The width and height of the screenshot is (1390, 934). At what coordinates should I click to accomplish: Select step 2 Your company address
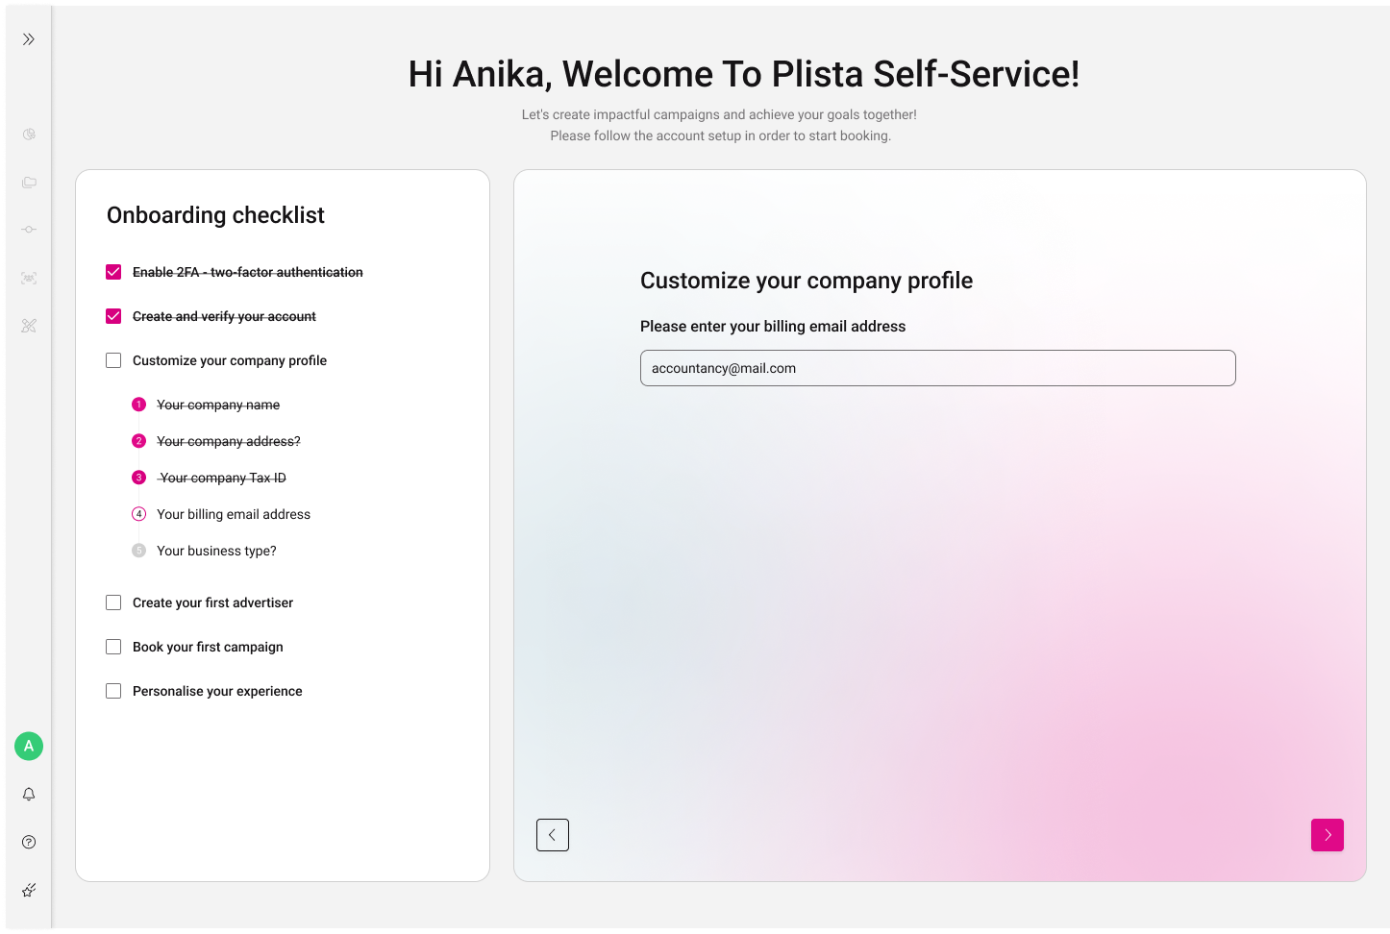point(216,441)
